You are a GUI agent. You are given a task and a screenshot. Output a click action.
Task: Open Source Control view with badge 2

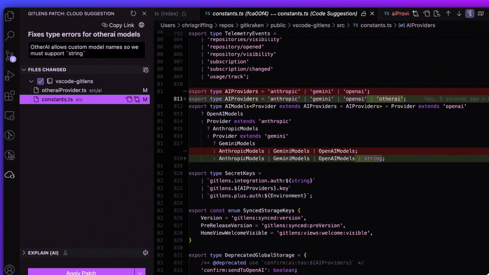(x=9, y=56)
